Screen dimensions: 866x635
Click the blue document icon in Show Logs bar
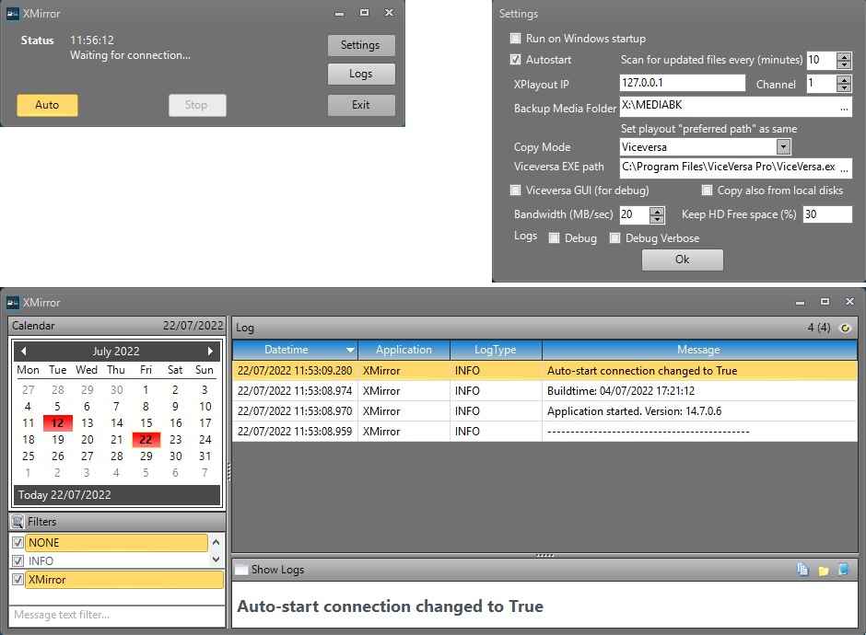click(843, 570)
